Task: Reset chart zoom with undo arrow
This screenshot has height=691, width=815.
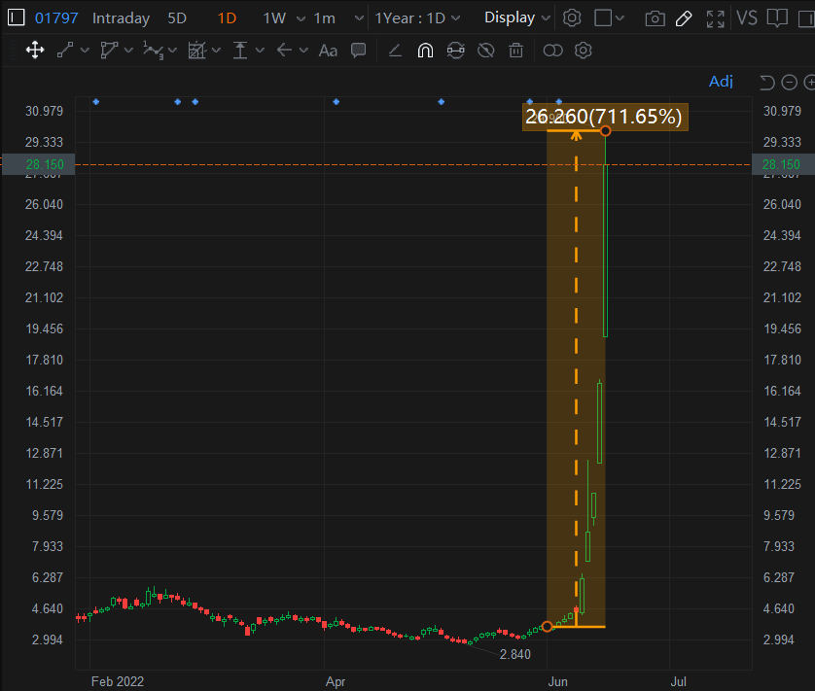Action: [x=766, y=83]
